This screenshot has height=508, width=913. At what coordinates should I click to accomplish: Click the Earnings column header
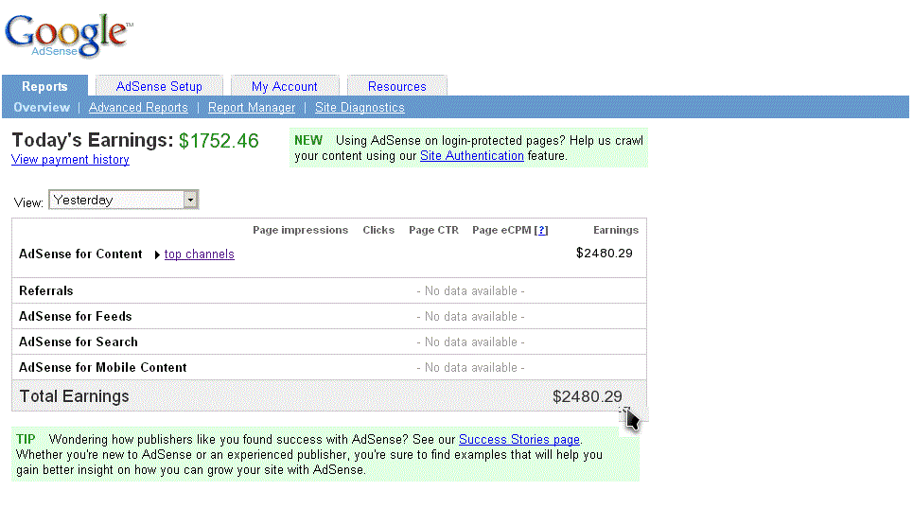coord(616,231)
